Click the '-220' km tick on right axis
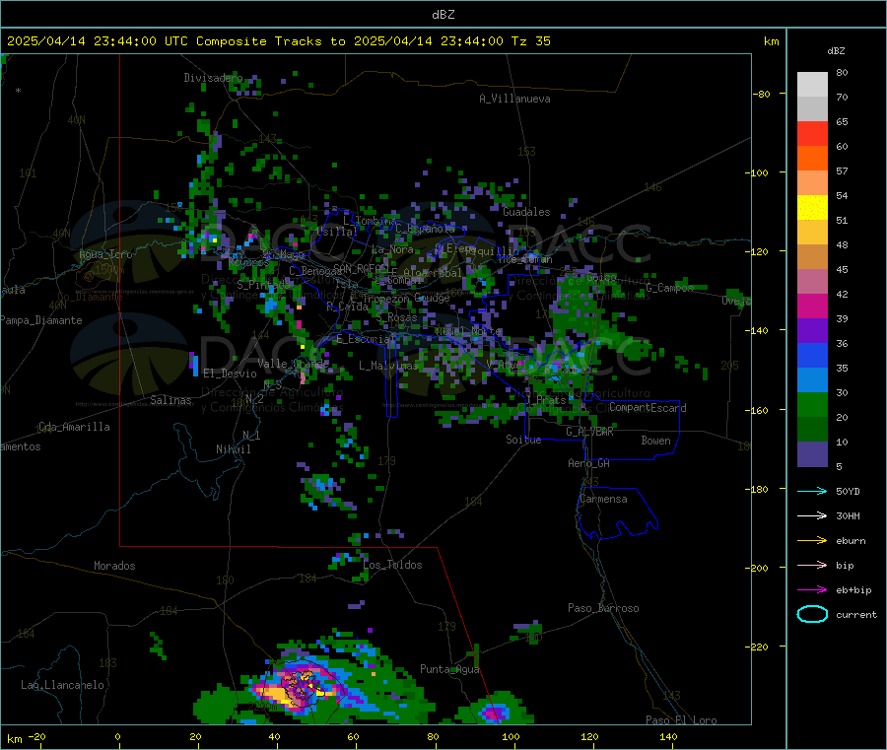The height and width of the screenshot is (750, 887). [757, 647]
